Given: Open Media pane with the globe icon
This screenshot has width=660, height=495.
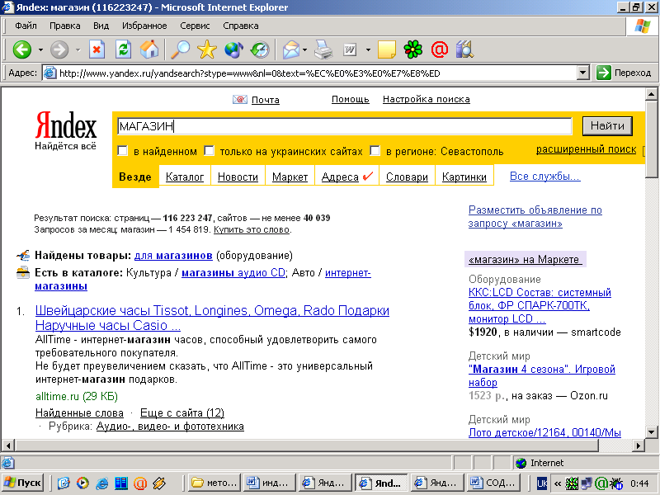Looking at the screenshot, I should (233, 49).
